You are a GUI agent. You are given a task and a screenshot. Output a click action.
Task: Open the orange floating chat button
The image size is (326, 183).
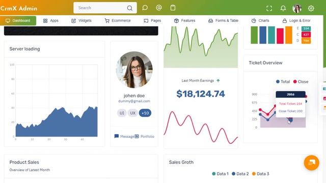[311, 163]
